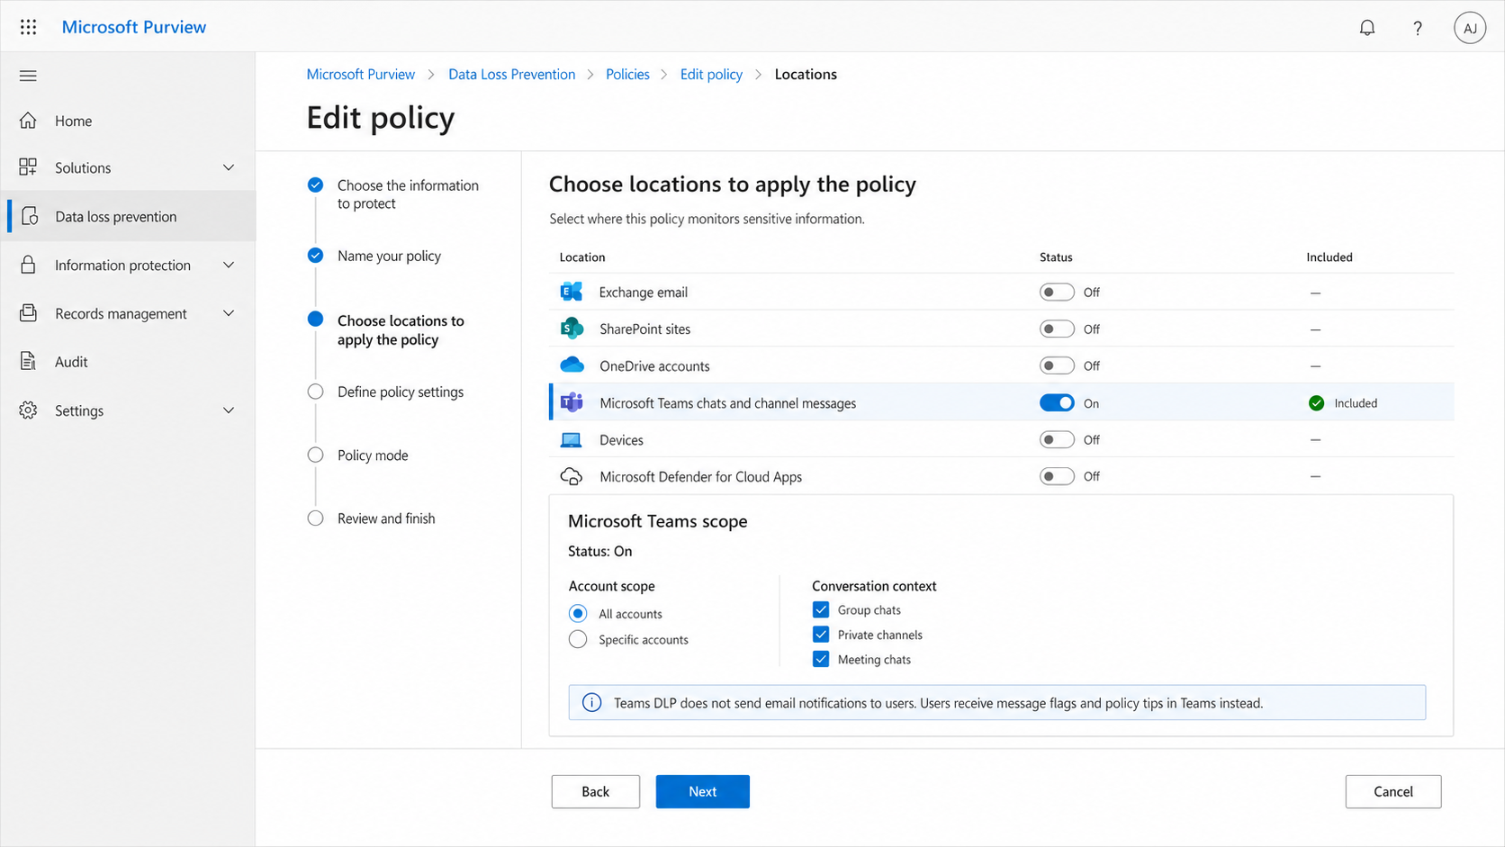Click the Microsoft Teams icon
This screenshot has height=847, width=1505.
point(572,402)
